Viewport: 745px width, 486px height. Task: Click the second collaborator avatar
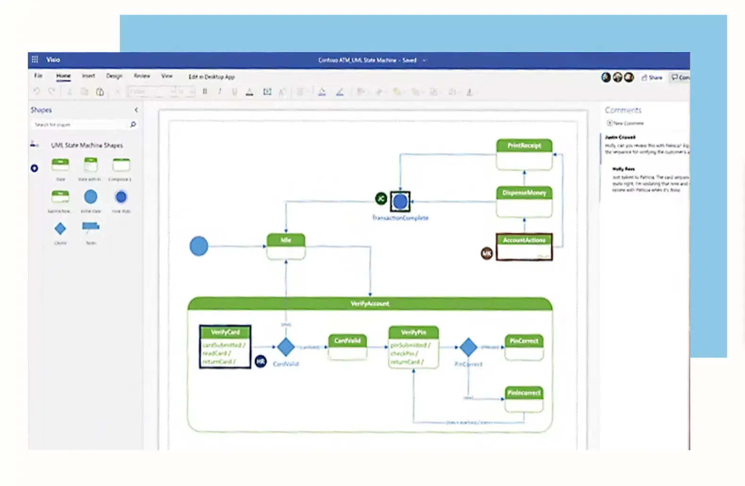618,77
